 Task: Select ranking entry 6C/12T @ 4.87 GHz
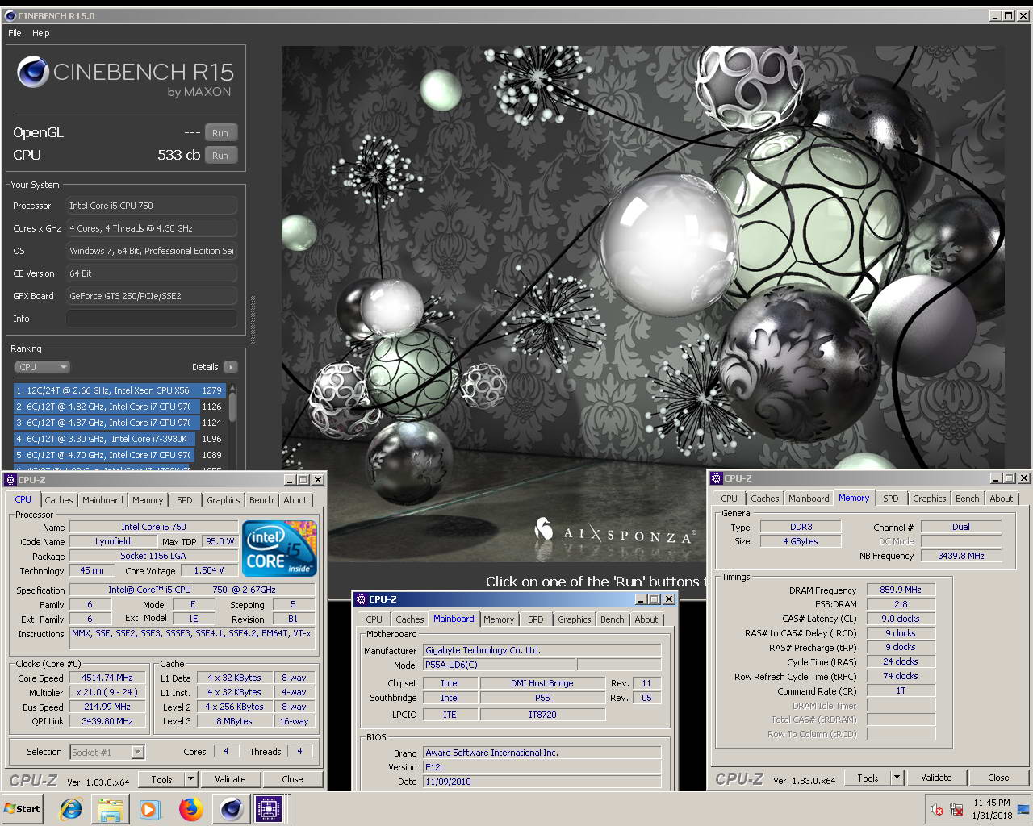pos(119,423)
